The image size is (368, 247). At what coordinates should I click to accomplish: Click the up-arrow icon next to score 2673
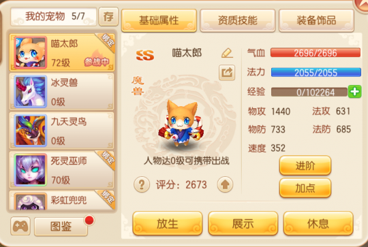225,184
